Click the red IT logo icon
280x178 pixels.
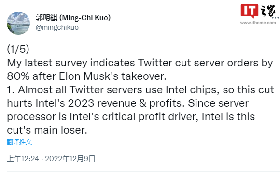tap(249, 11)
